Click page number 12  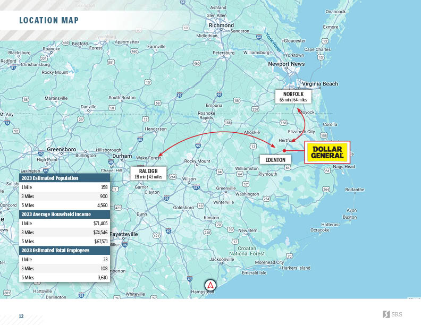coord(21,317)
